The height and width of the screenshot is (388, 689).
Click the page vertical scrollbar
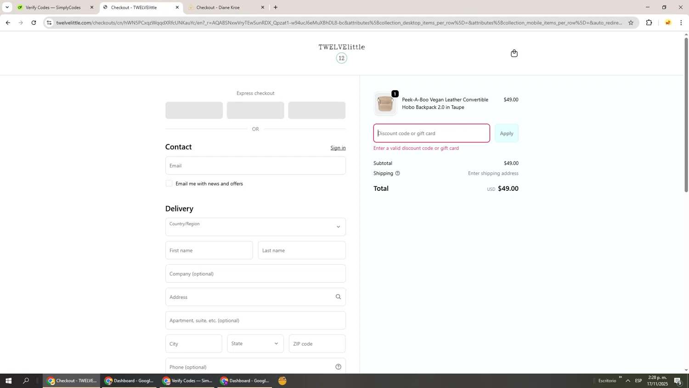click(686, 115)
